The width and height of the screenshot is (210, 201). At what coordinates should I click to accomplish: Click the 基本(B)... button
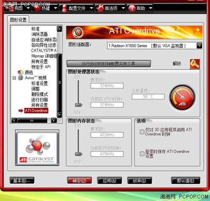click(22, 180)
